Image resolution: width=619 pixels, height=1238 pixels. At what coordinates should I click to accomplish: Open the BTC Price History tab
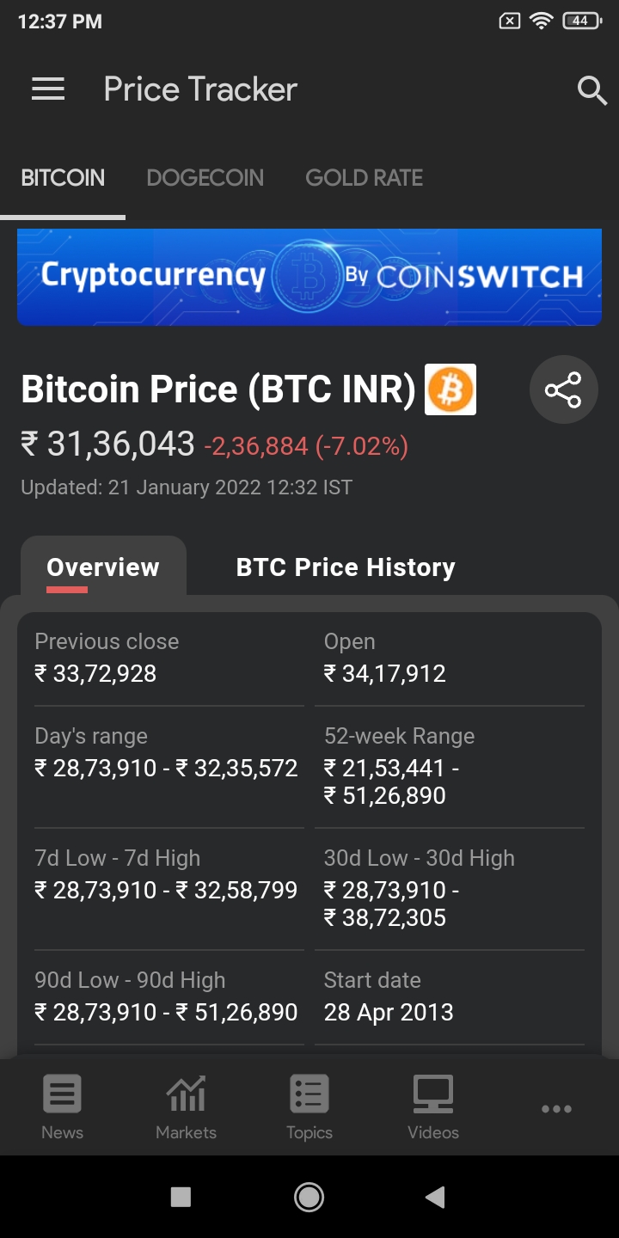point(346,567)
